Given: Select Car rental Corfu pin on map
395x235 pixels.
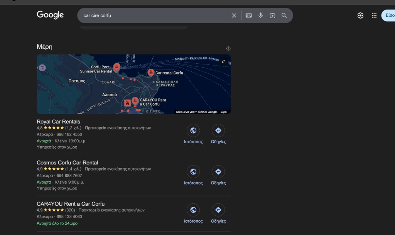Looking at the screenshot, I should 151,72.
